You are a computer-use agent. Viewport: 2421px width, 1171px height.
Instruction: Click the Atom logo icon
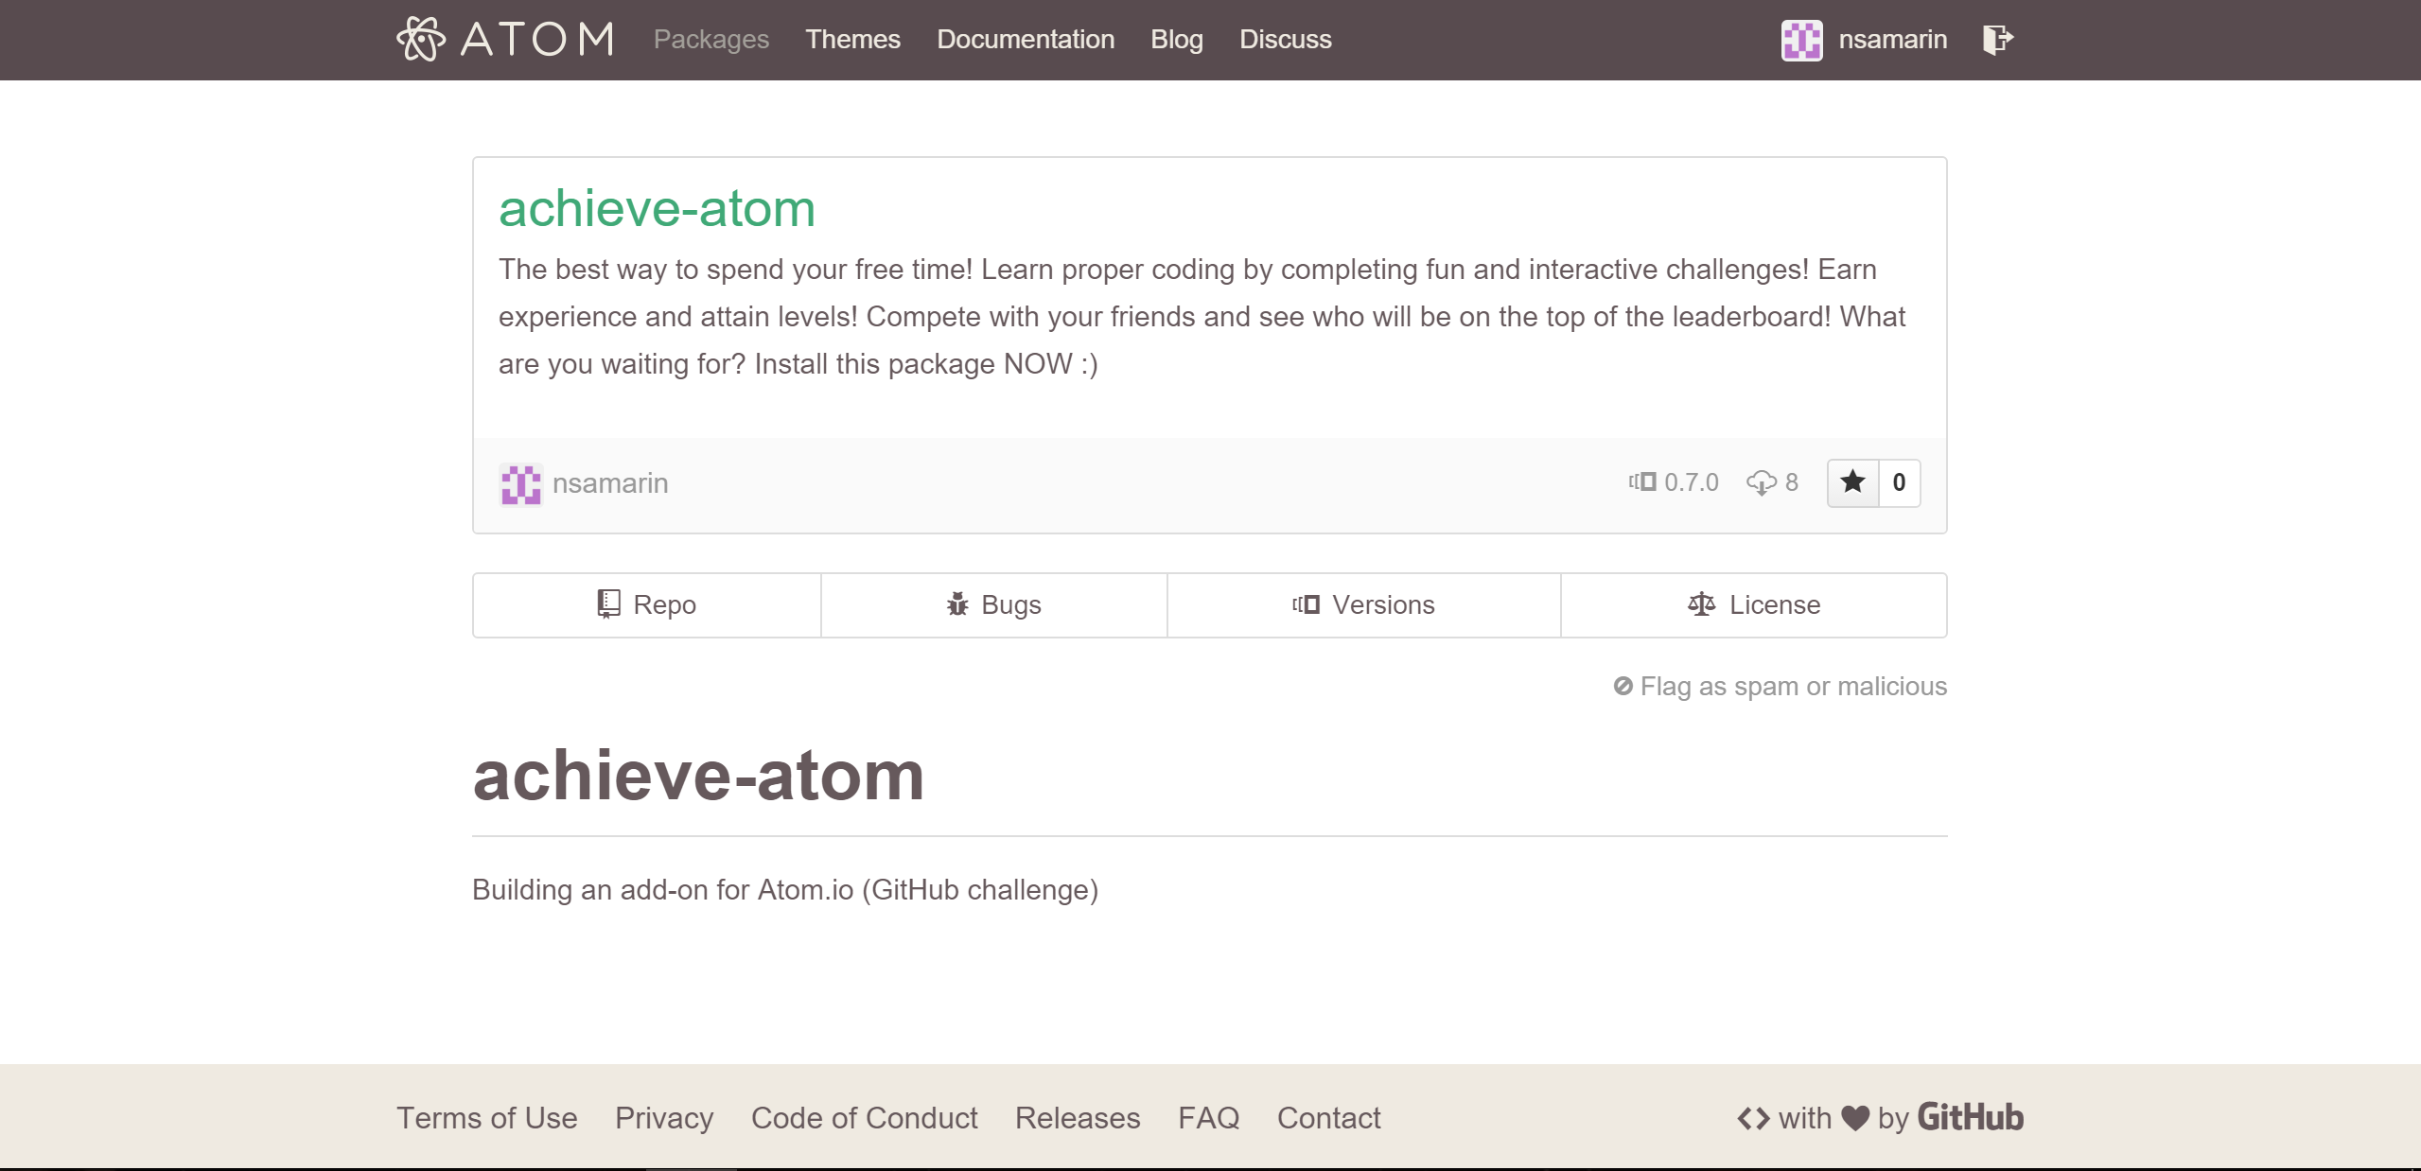coord(421,39)
